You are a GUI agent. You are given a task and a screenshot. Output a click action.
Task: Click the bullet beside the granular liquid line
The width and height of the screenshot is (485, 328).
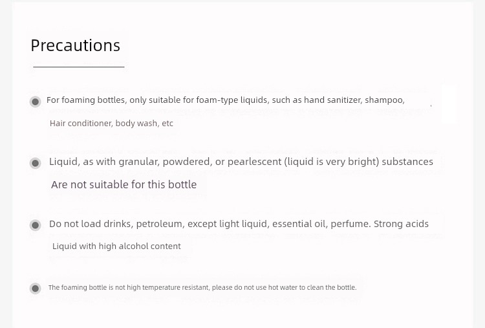36,163
